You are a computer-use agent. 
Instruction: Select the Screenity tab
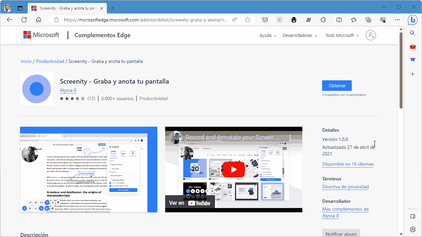(67, 8)
